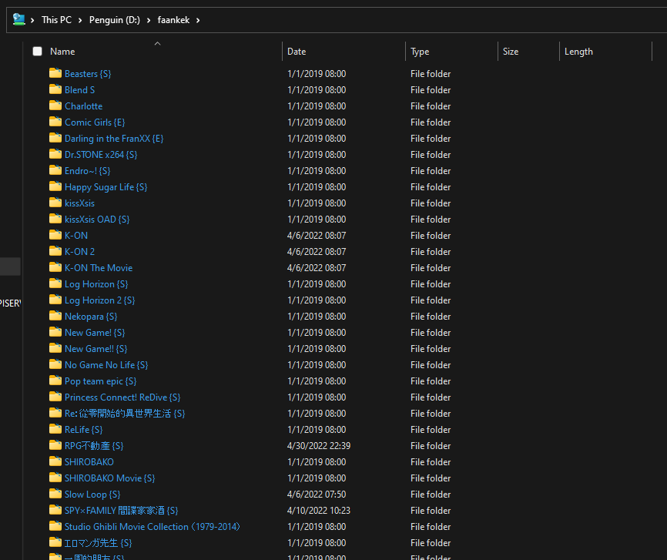Expand the chevron after Penguin (D:)
667x560 pixels.
click(x=150, y=20)
